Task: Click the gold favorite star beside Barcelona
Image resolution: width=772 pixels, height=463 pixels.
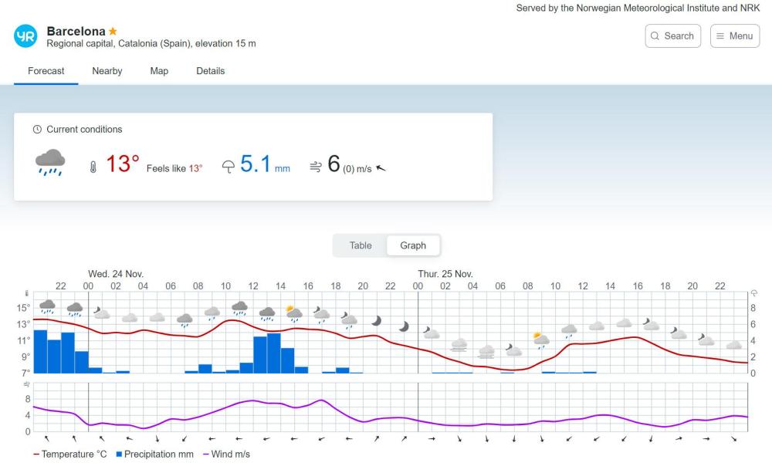Action: pyautogui.click(x=113, y=32)
